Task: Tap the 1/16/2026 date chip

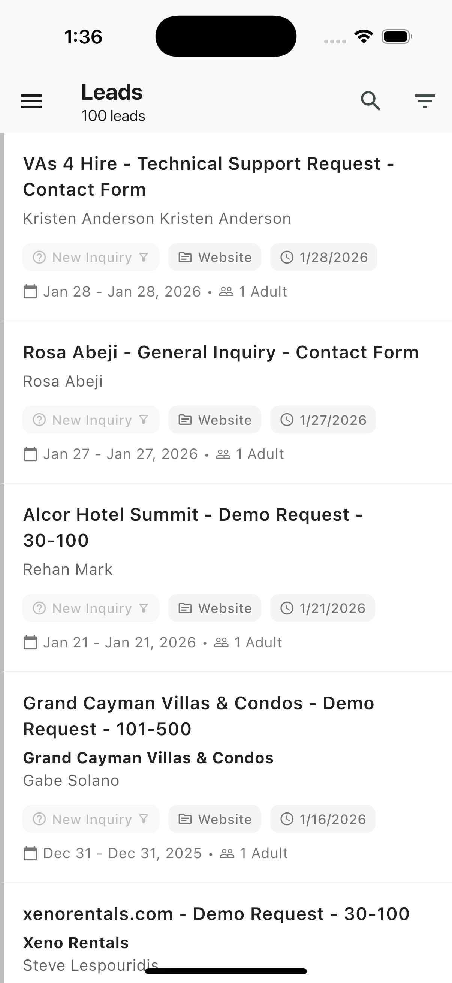Action: 322,819
